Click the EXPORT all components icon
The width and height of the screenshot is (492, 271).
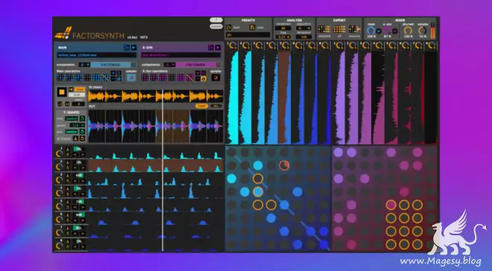[339, 30]
